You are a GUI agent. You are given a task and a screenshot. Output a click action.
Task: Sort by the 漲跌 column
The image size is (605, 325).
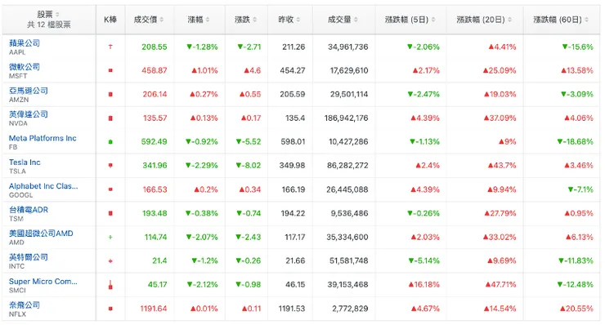tap(246, 20)
